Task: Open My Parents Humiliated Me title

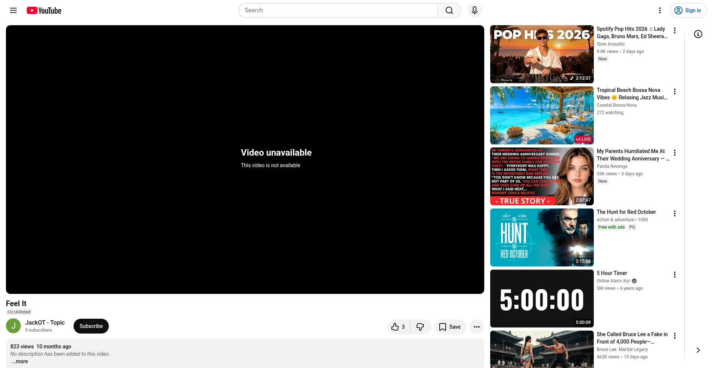Action: [633, 155]
